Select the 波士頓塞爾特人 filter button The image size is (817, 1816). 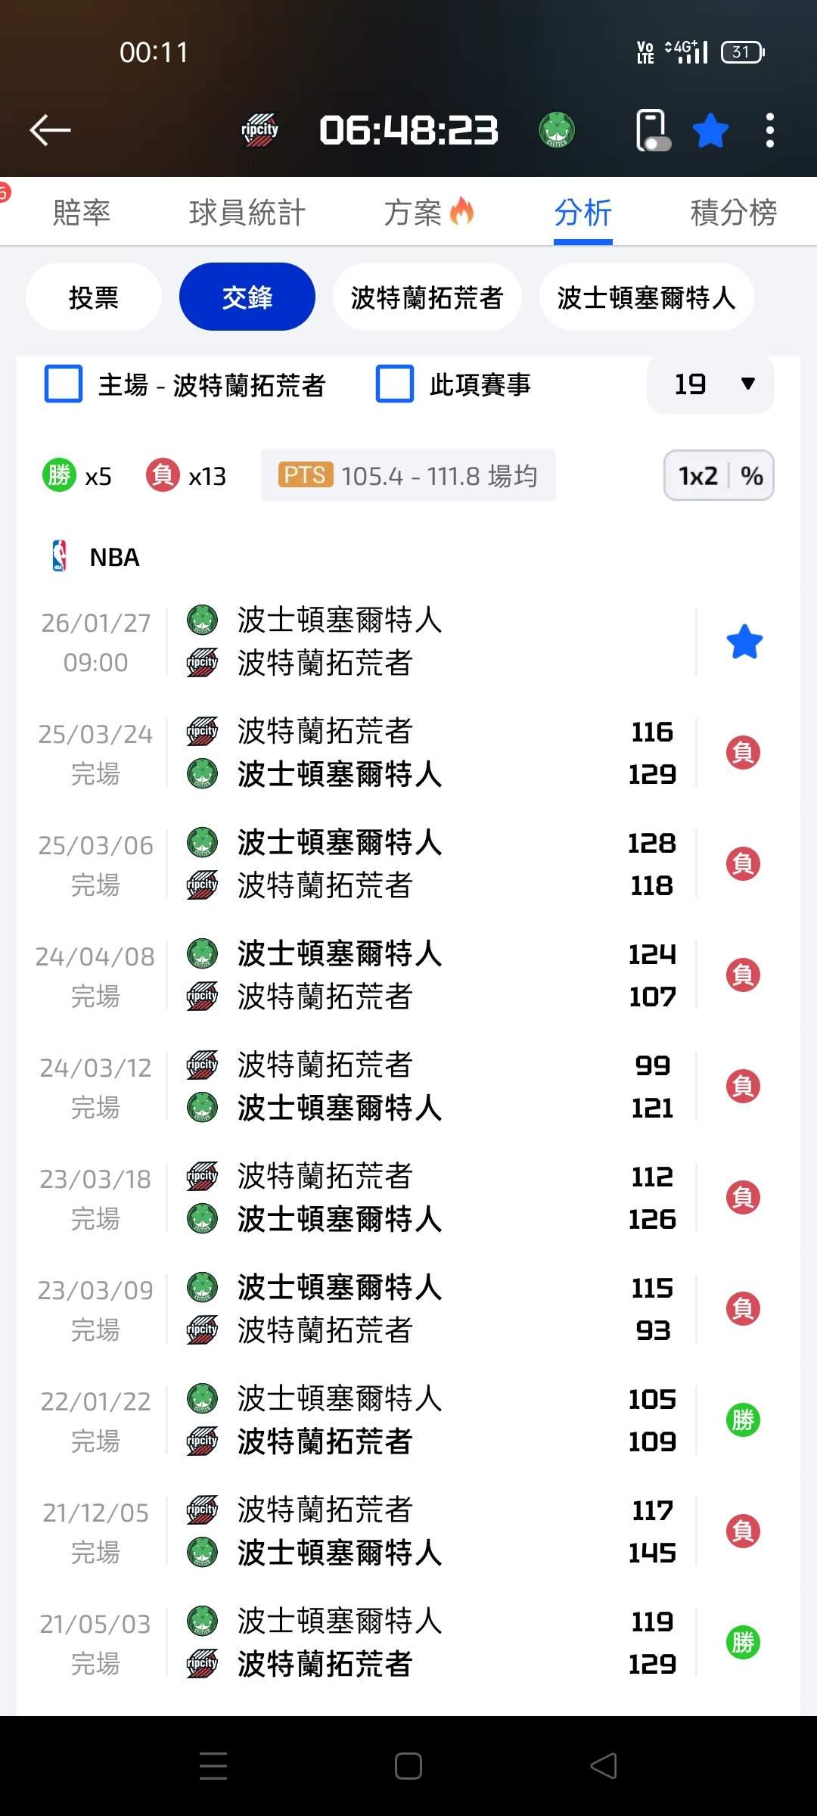coord(646,297)
